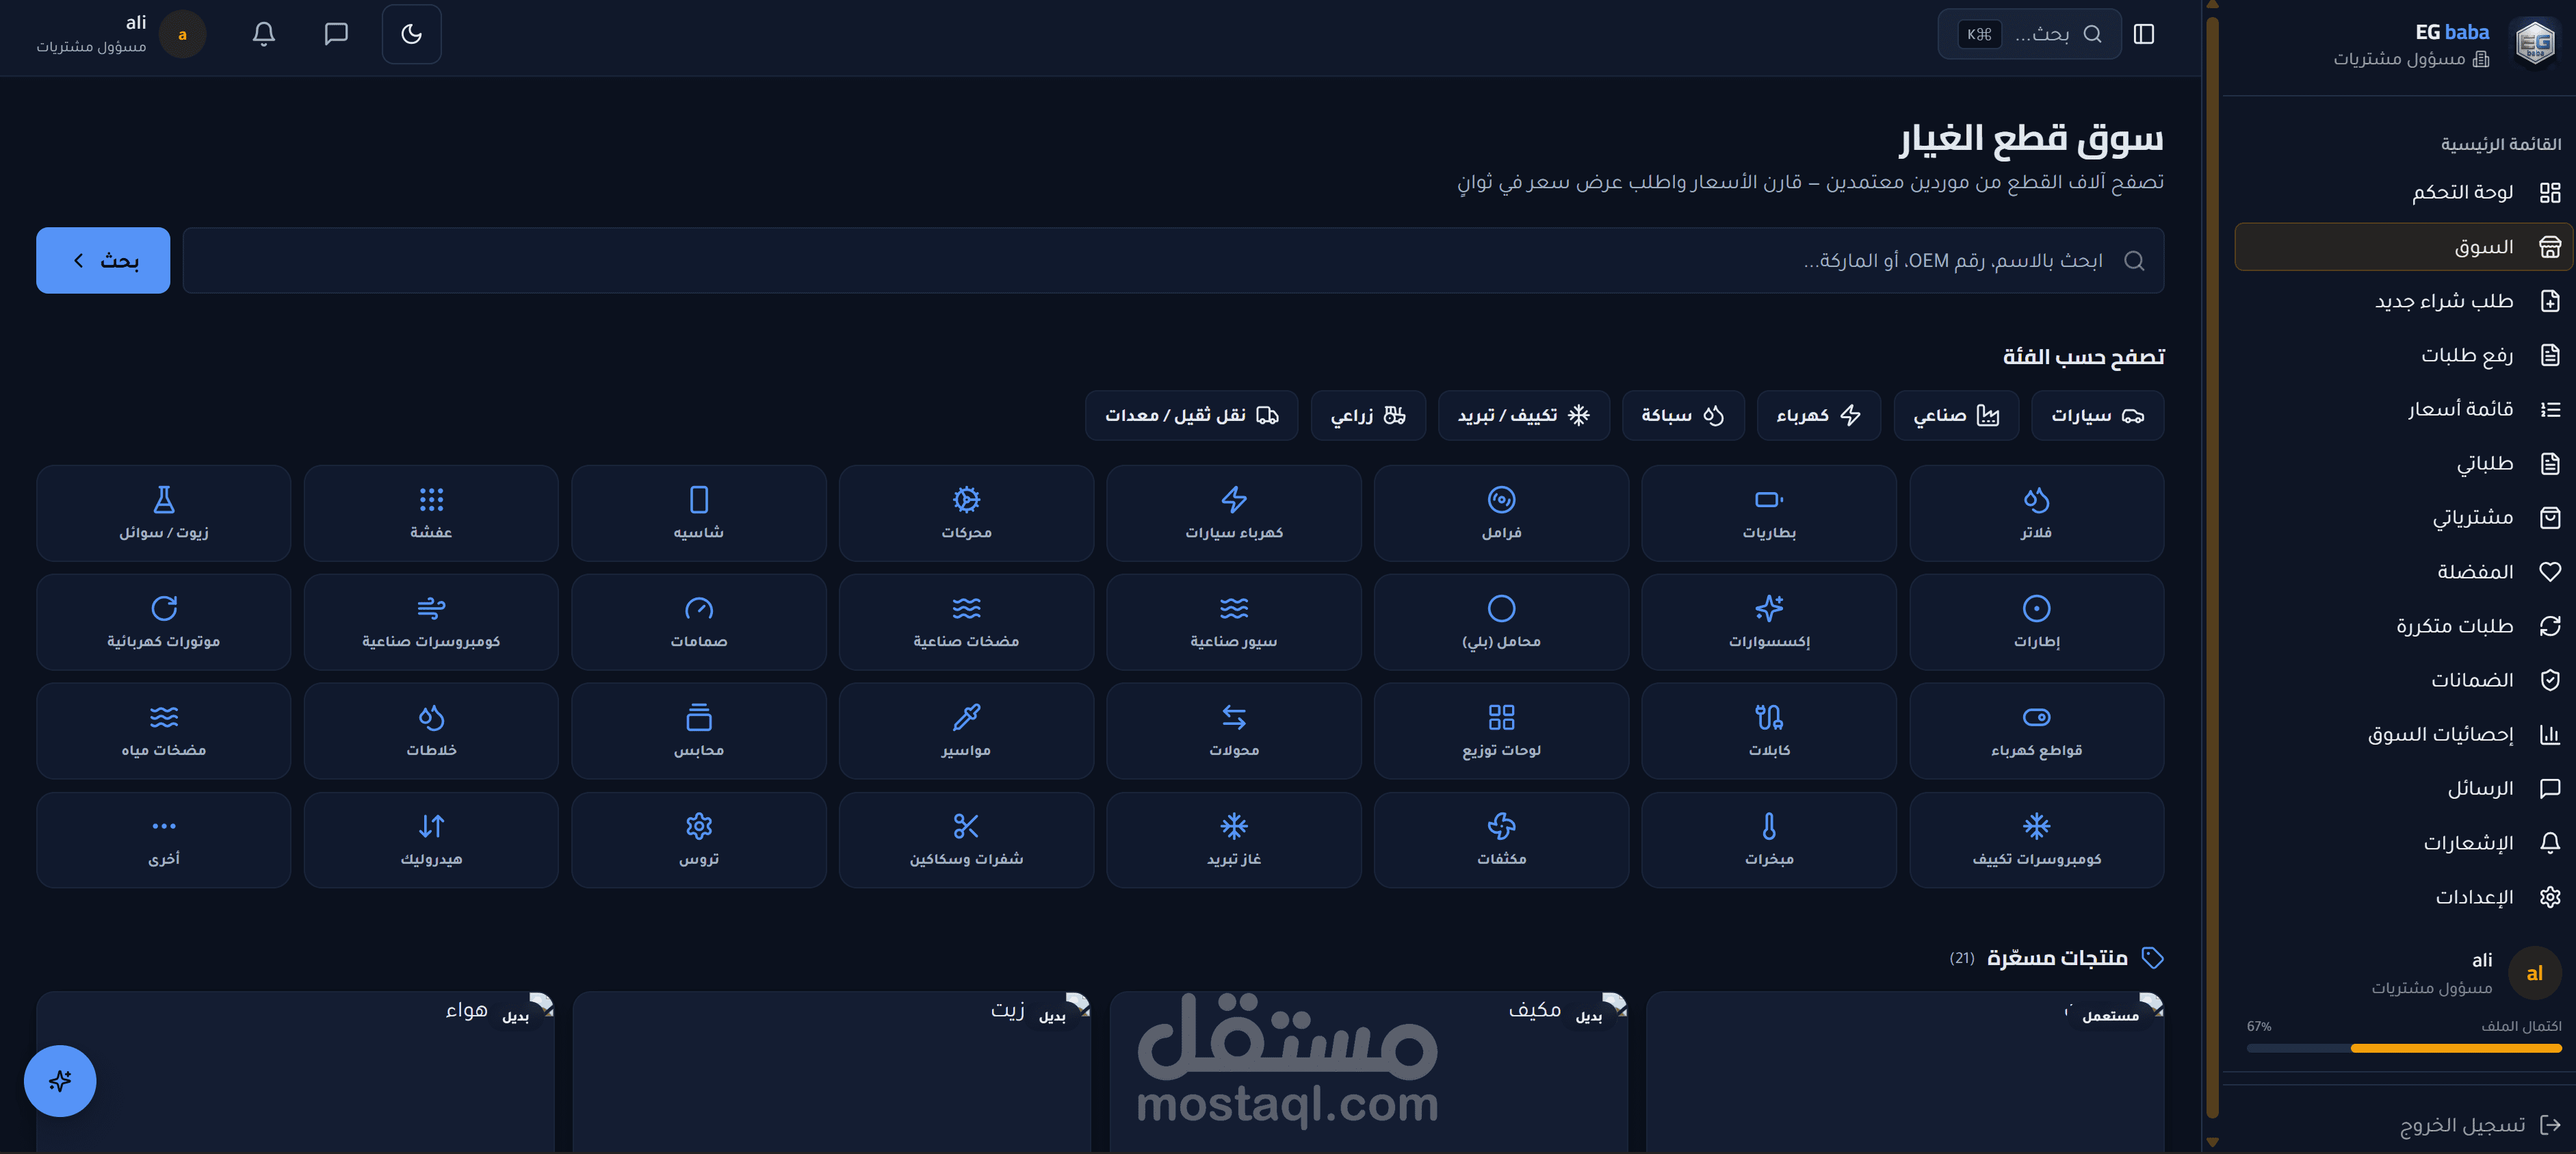
Task: Filter by سيارات category chip
Action: (2097, 415)
